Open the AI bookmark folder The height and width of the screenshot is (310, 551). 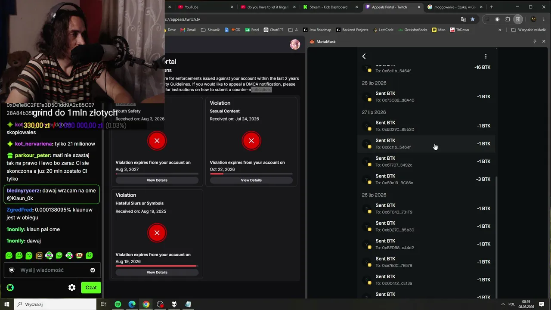coord(294,30)
